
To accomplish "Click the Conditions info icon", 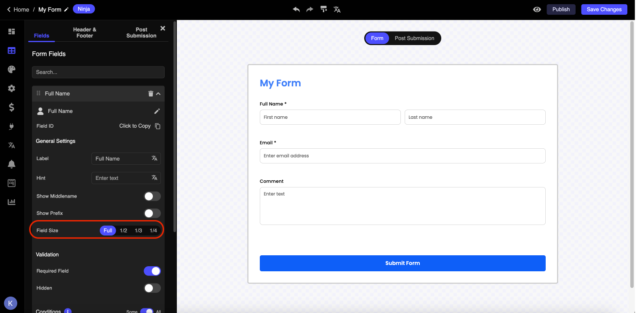I will click(68, 311).
